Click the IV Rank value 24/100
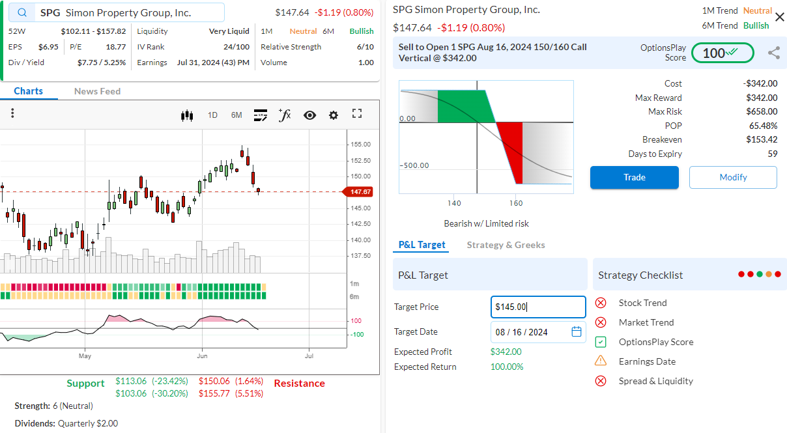 pyautogui.click(x=236, y=47)
